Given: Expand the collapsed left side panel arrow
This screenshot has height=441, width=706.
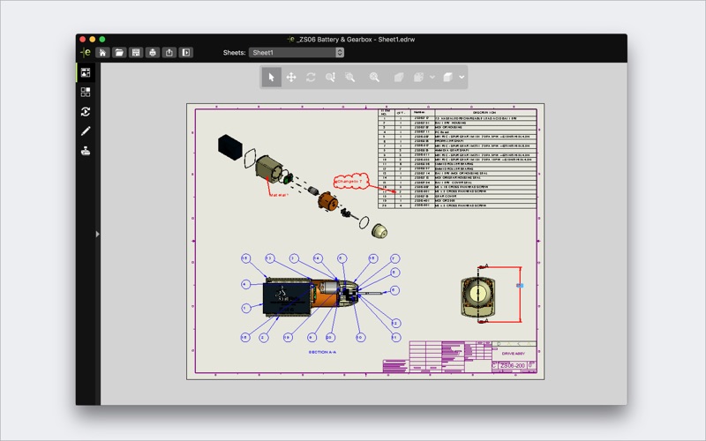Looking at the screenshot, I should coord(97,234).
